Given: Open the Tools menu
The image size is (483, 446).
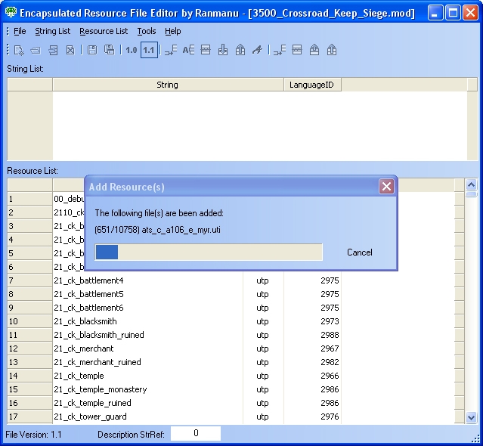Looking at the screenshot, I should (147, 31).
